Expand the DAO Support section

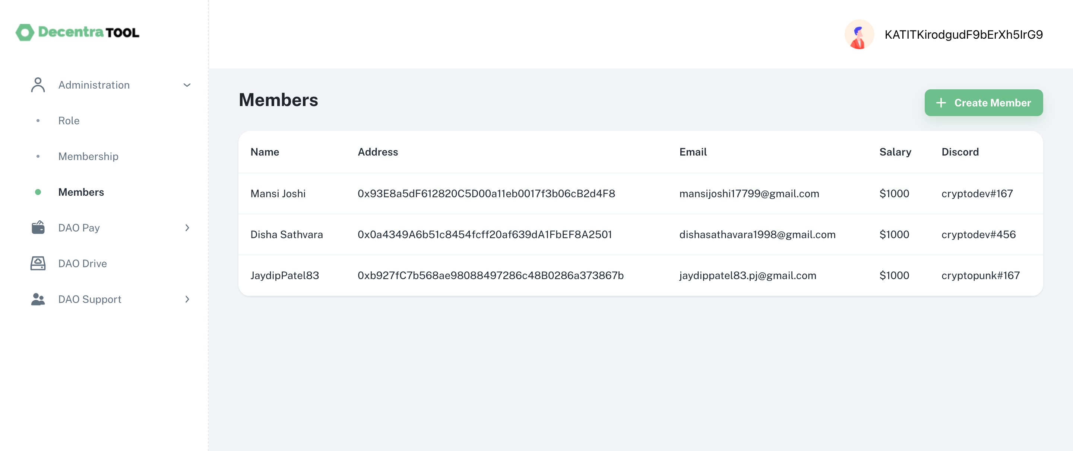(187, 299)
